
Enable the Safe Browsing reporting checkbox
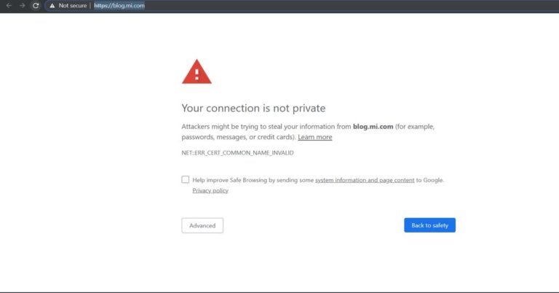[x=186, y=179]
